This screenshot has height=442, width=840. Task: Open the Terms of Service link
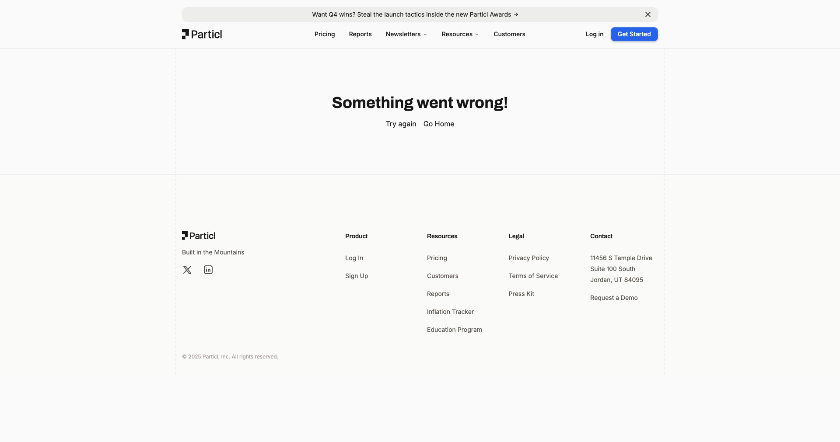tap(533, 276)
